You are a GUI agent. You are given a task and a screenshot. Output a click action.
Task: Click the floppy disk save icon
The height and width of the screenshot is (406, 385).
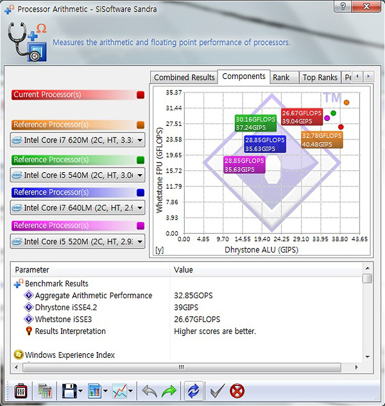pos(69,391)
